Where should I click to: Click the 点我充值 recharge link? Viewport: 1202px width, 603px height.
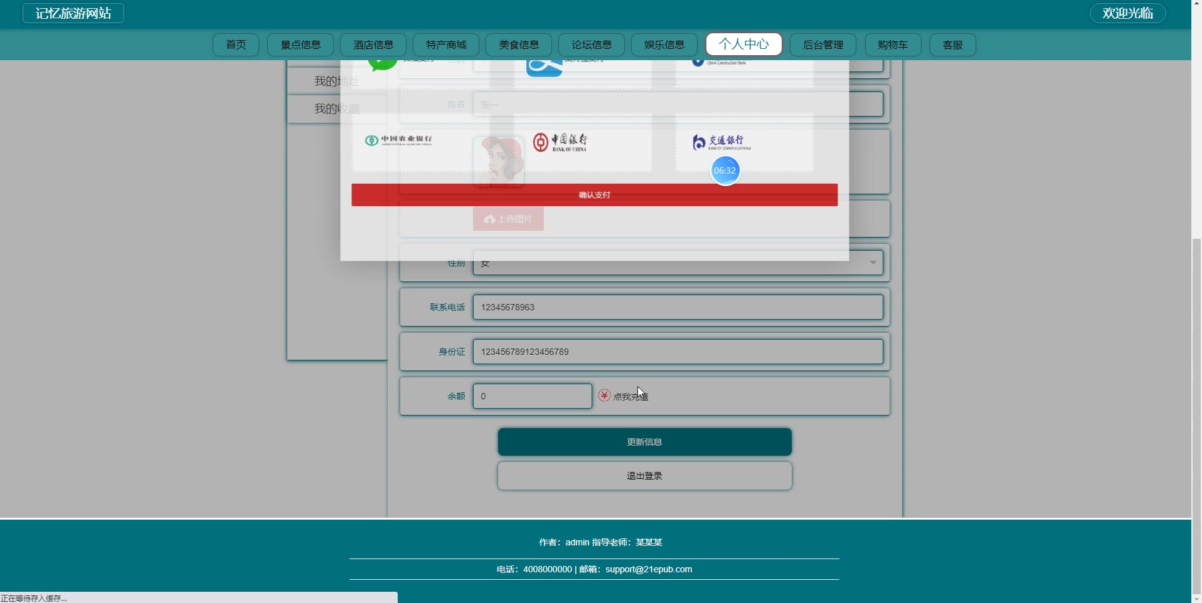[630, 397]
